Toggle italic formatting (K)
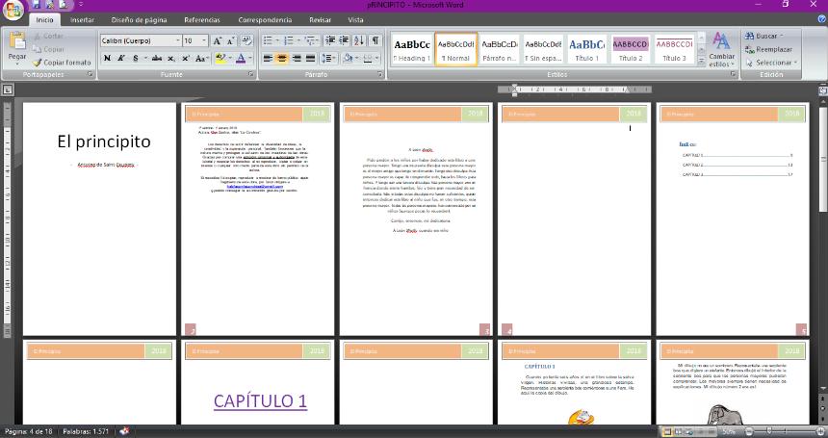 coord(121,59)
